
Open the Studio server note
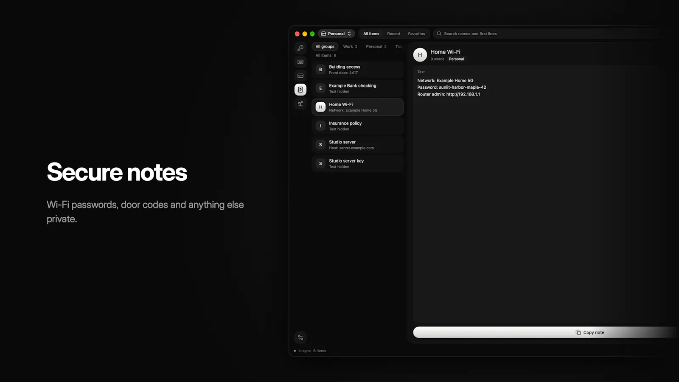[357, 145]
